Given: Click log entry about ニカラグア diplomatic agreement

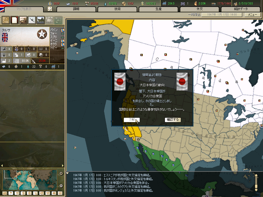Looking at the screenshot, I should pos(112,187).
